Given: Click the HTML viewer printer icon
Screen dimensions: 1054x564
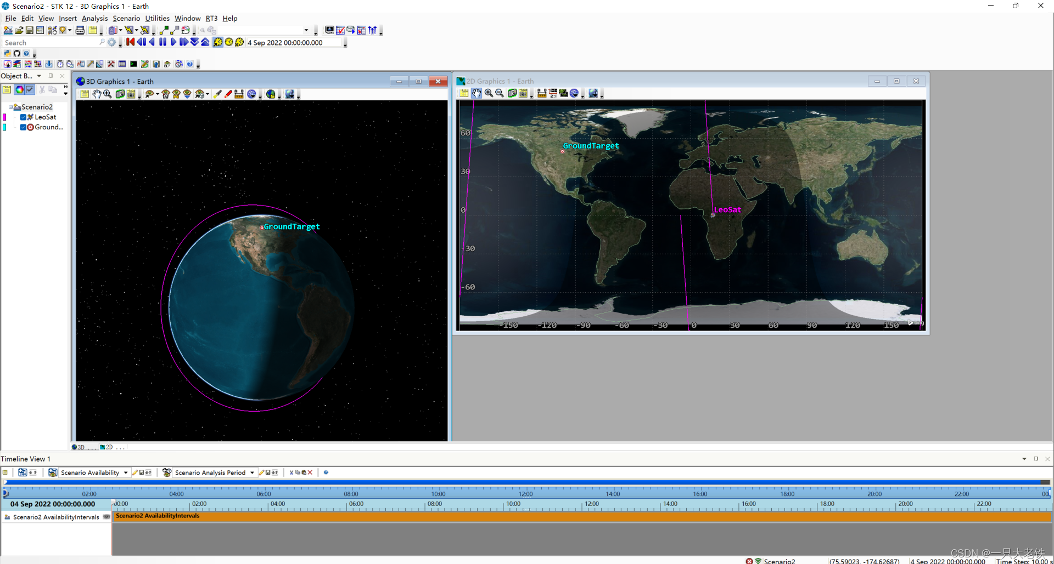Looking at the screenshot, I should [80, 30].
